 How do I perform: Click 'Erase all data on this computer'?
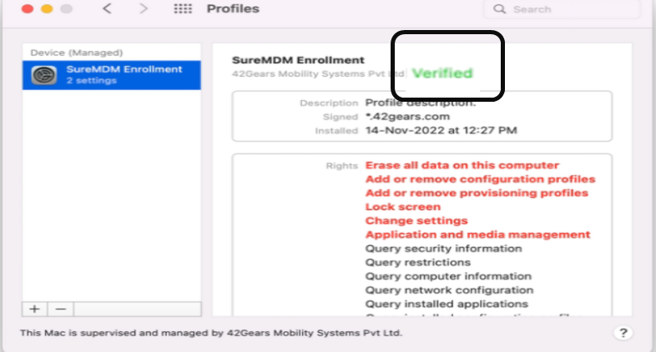462,165
